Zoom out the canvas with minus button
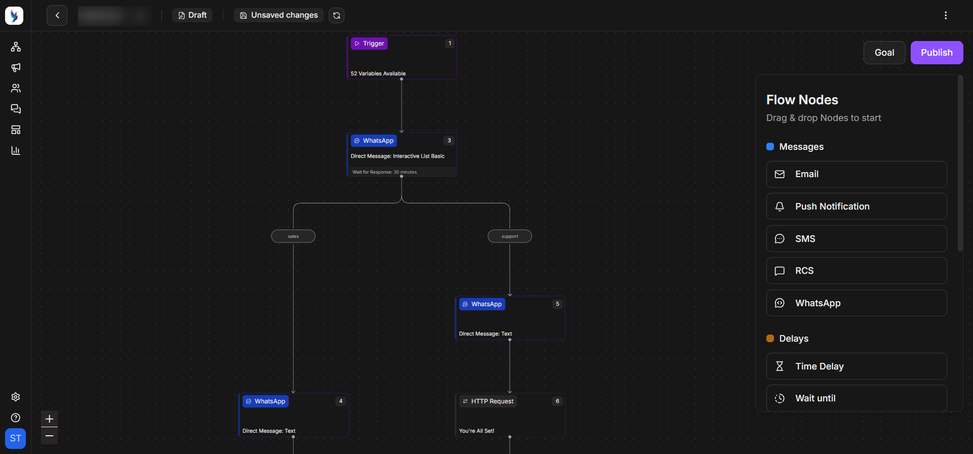Screen dimensions: 973x454 point(49,436)
